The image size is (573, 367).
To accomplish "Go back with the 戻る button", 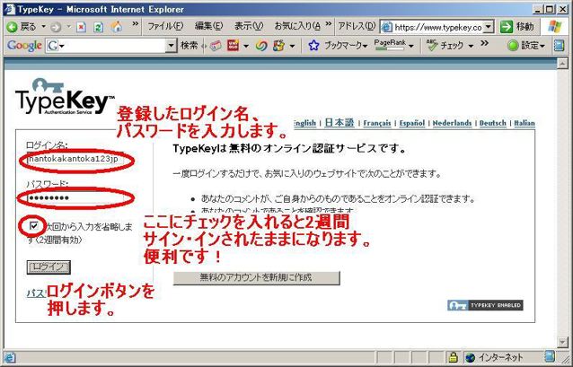I will click(x=22, y=27).
